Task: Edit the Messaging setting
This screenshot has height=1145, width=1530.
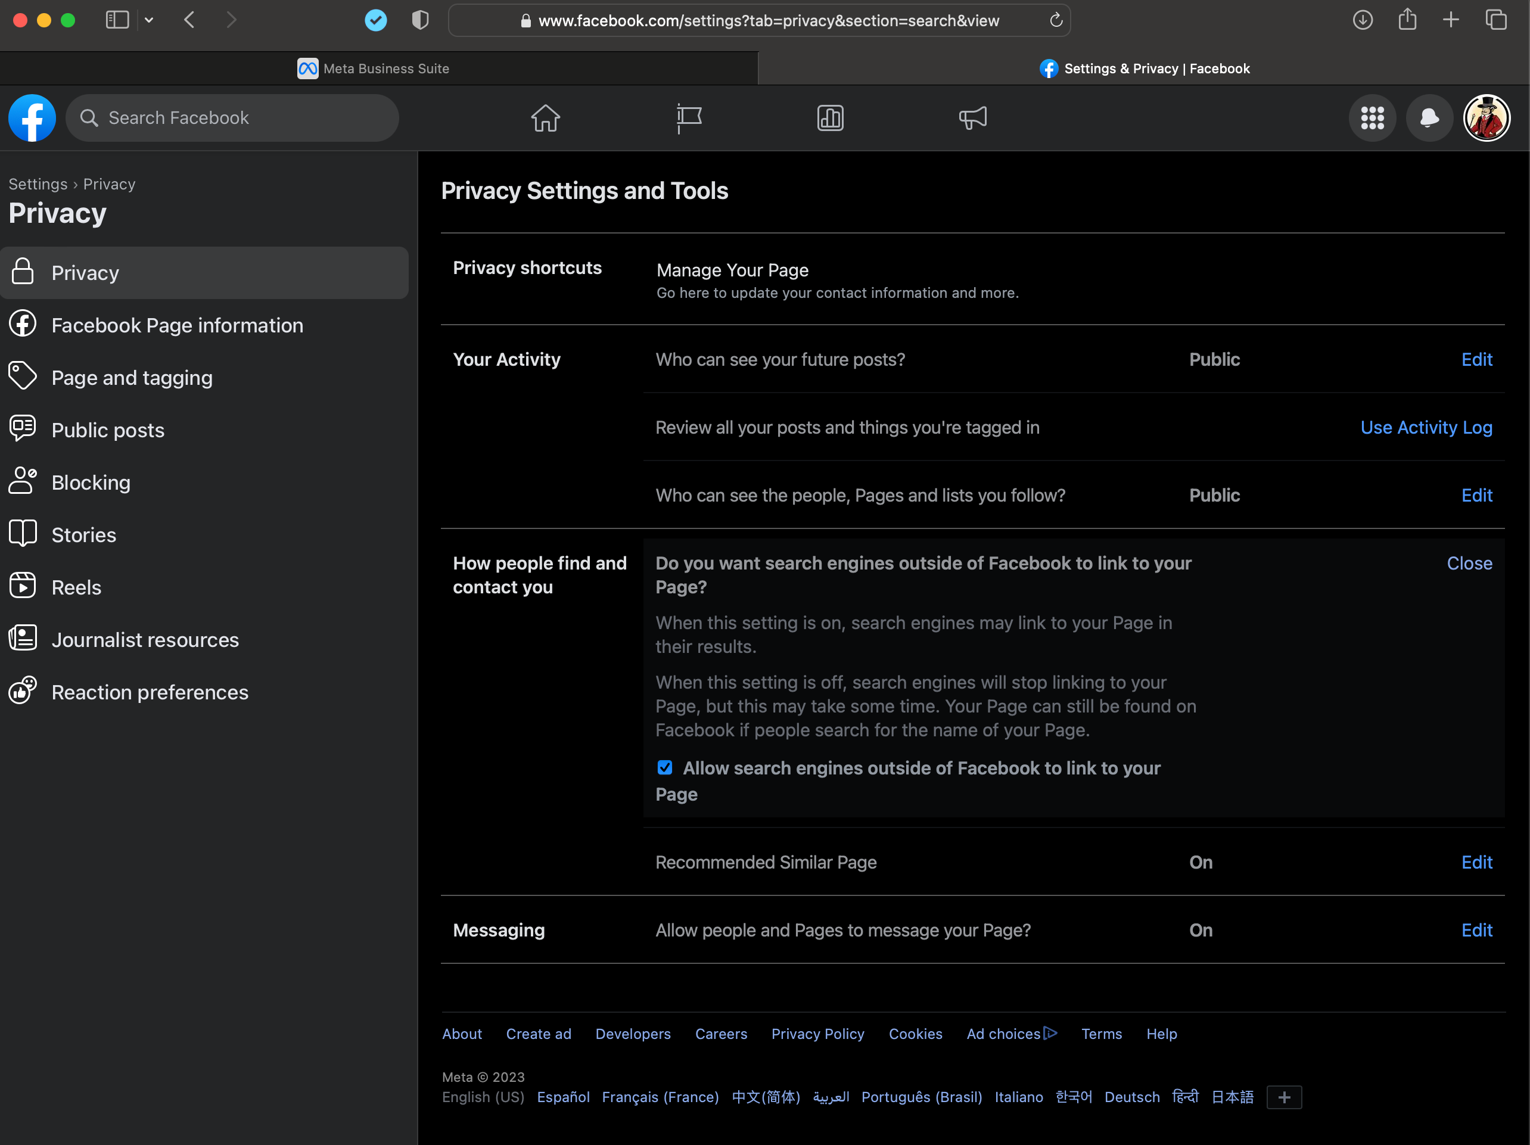Action: [x=1476, y=930]
